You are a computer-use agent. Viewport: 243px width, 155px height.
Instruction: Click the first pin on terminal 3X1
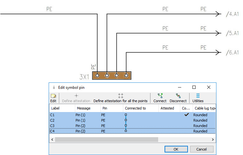[x=97, y=75]
